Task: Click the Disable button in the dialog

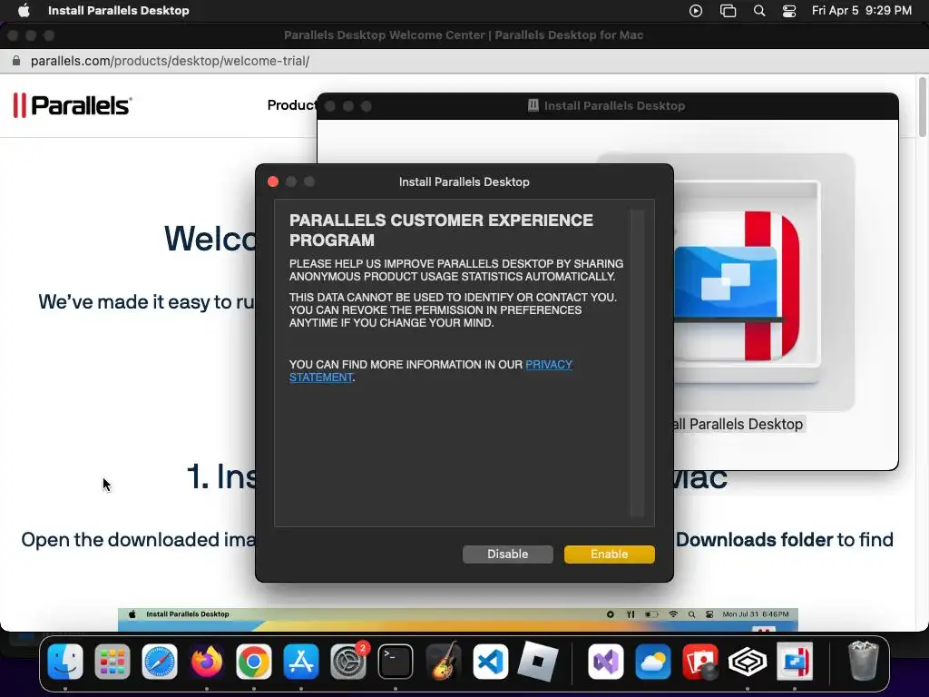Action: coord(508,555)
